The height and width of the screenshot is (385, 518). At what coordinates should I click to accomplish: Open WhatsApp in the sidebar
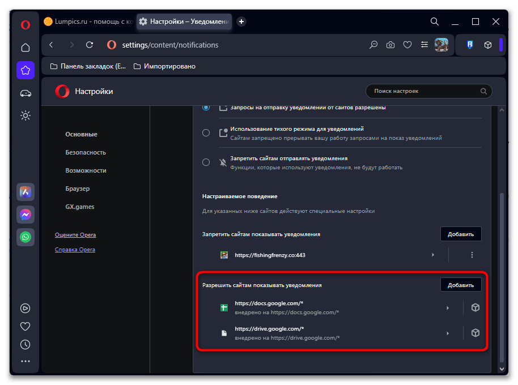pyautogui.click(x=26, y=237)
